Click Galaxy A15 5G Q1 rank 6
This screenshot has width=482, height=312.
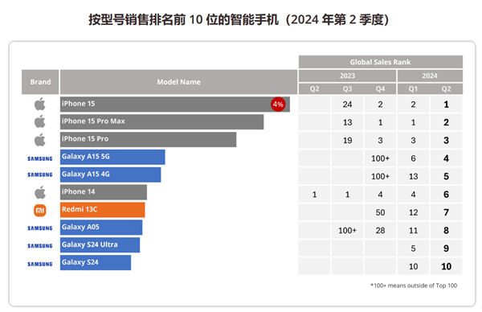[x=414, y=158]
